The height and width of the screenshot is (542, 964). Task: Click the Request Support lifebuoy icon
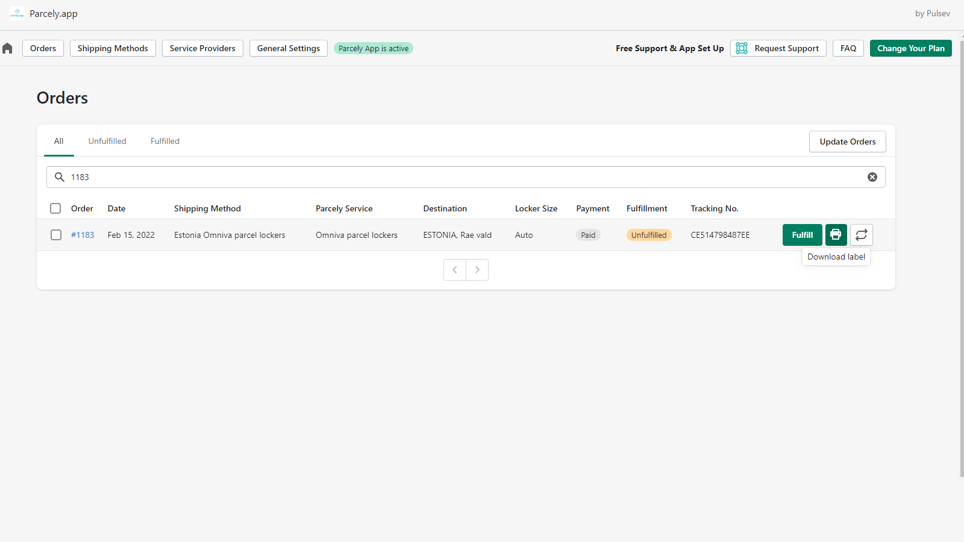pyautogui.click(x=742, y=48)
